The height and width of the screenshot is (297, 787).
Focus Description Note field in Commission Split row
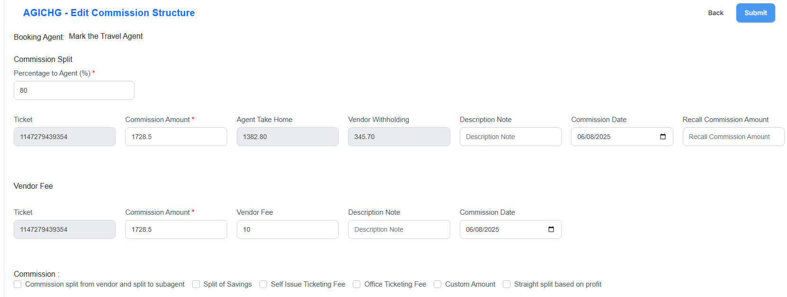[510, 137]
